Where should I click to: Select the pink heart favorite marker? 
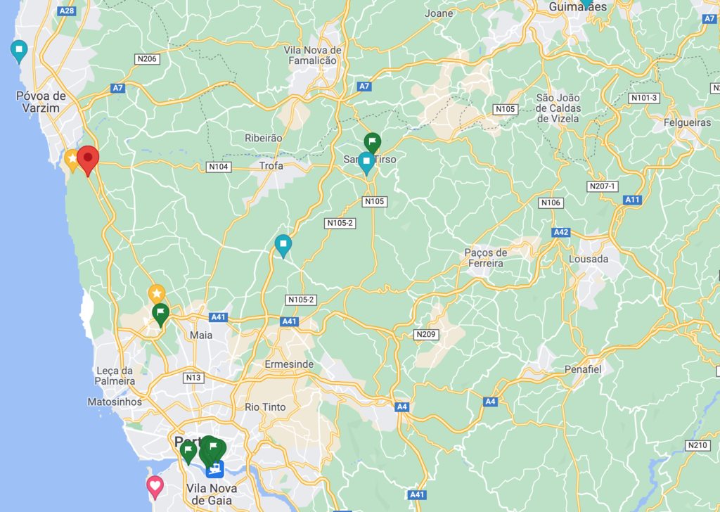coord(155,487)
